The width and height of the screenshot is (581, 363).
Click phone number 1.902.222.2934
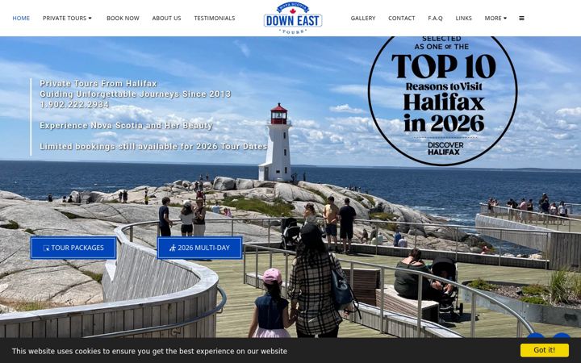(x=74, y=104)
